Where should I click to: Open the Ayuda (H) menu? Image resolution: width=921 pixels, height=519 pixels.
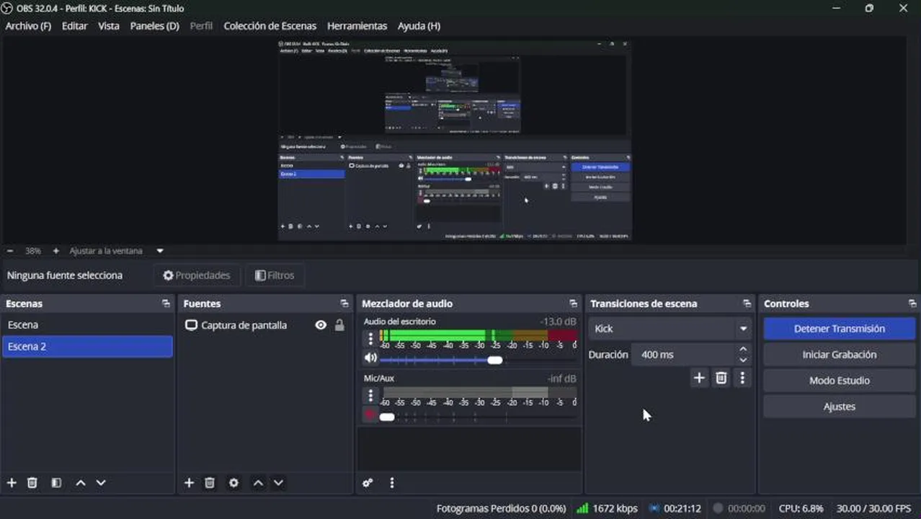coord(419,26)
